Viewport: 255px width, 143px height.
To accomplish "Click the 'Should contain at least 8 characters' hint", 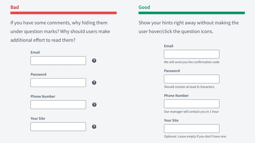I will pos(189,87).
